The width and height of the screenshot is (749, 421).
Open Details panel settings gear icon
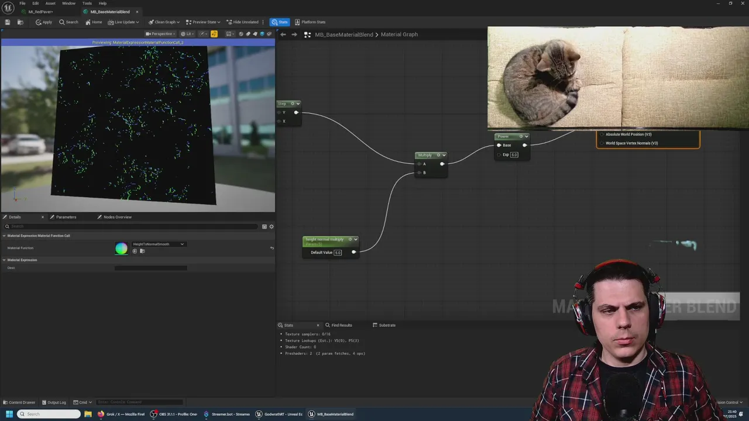coord(272,226)
